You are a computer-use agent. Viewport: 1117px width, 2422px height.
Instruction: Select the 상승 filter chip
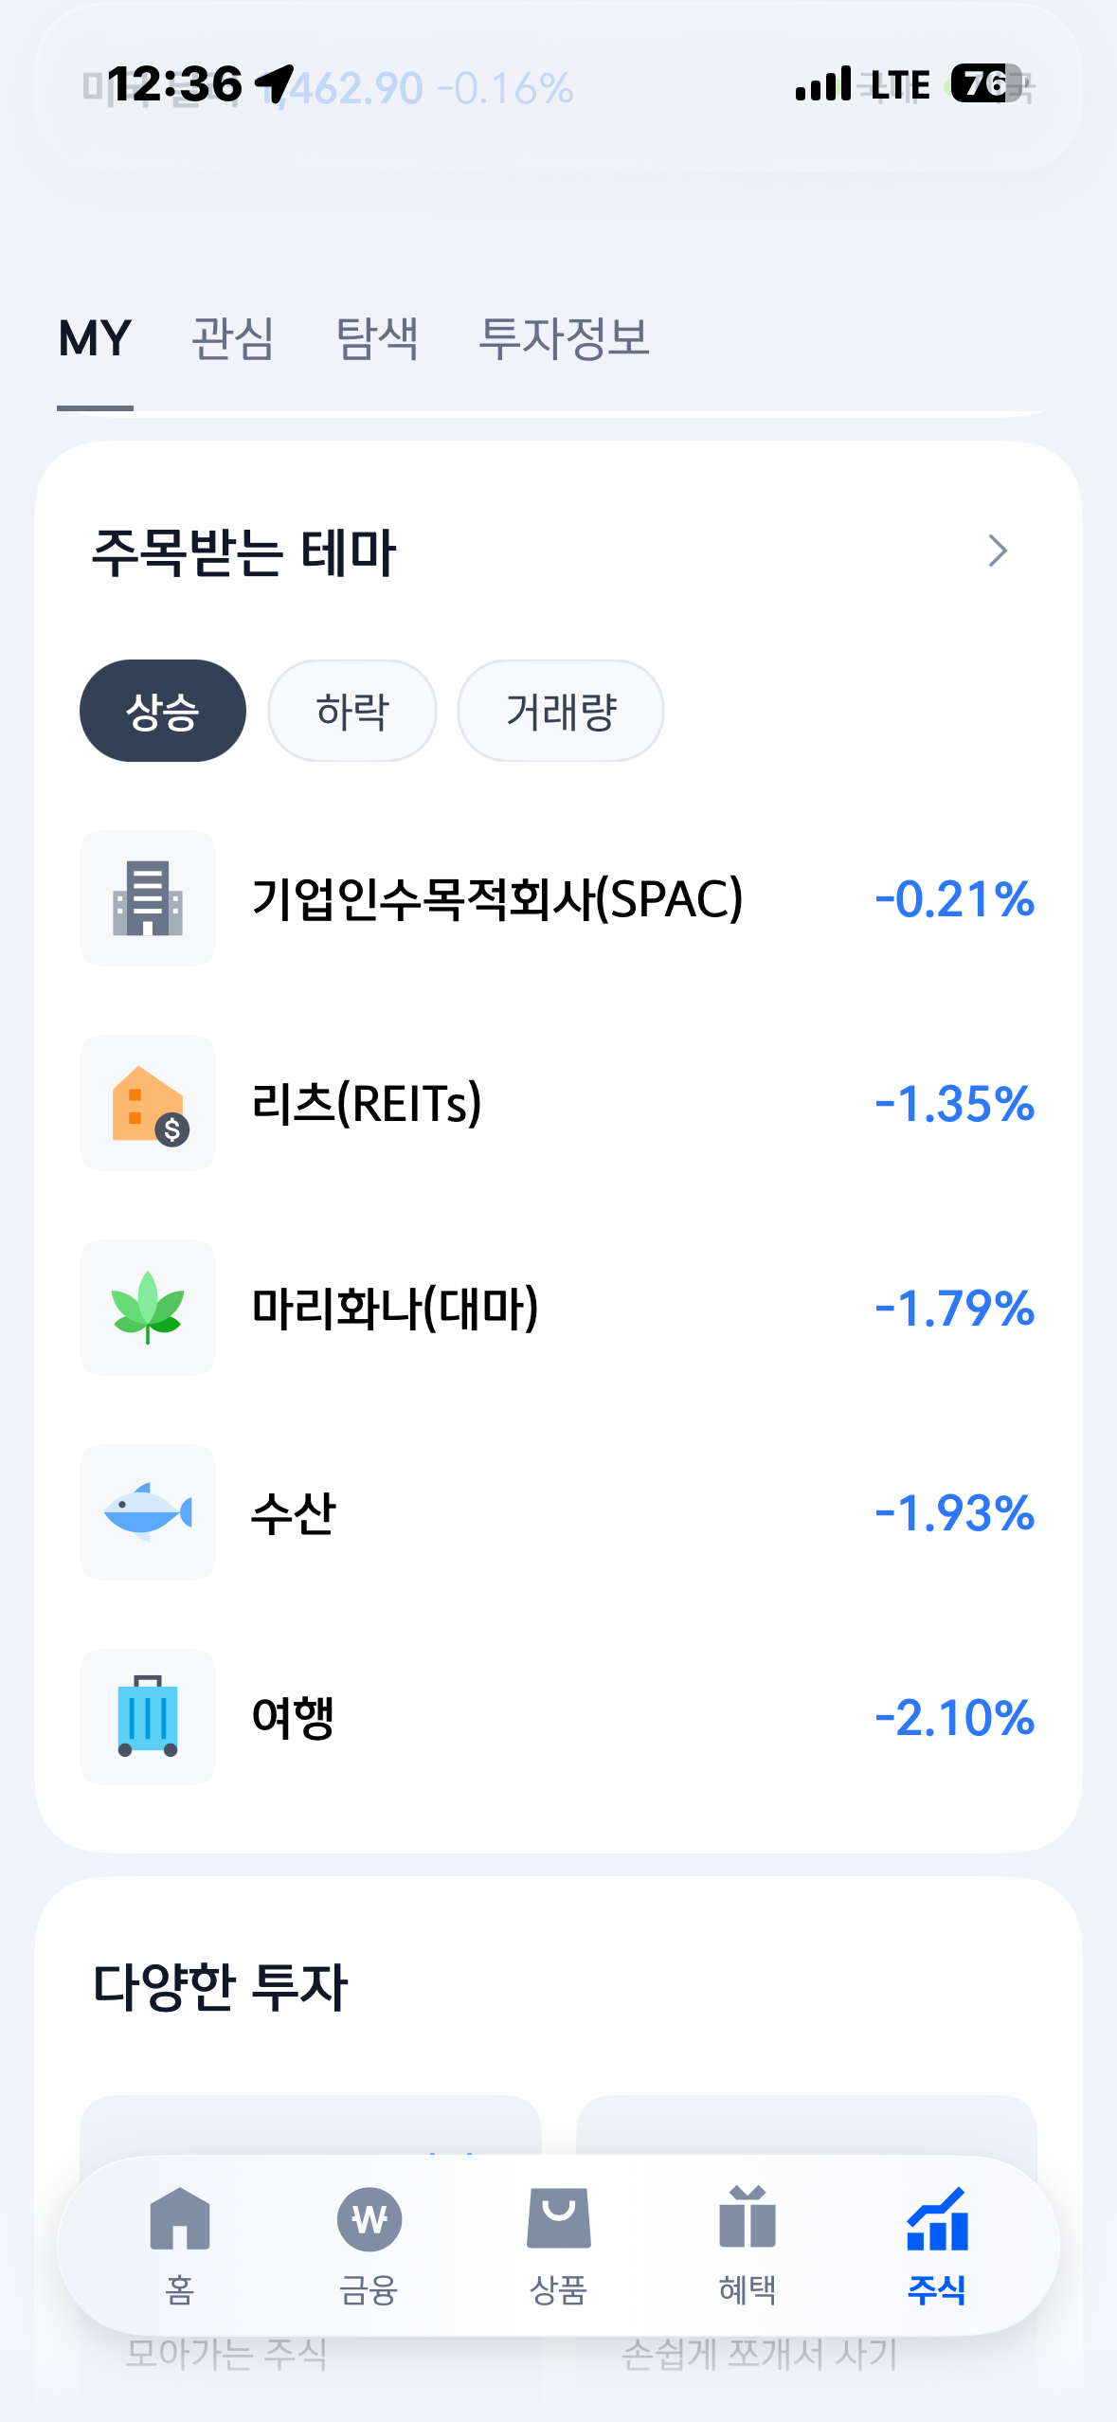pyautogui.click(x=163, y=711)
